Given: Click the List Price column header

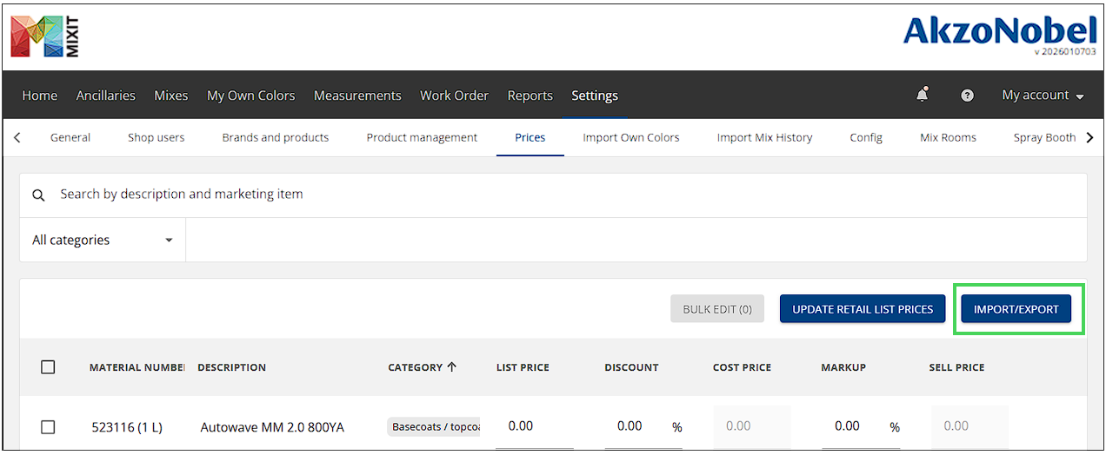Looking at the screenshot, I should pyautogui.click(x=523, y=367).
